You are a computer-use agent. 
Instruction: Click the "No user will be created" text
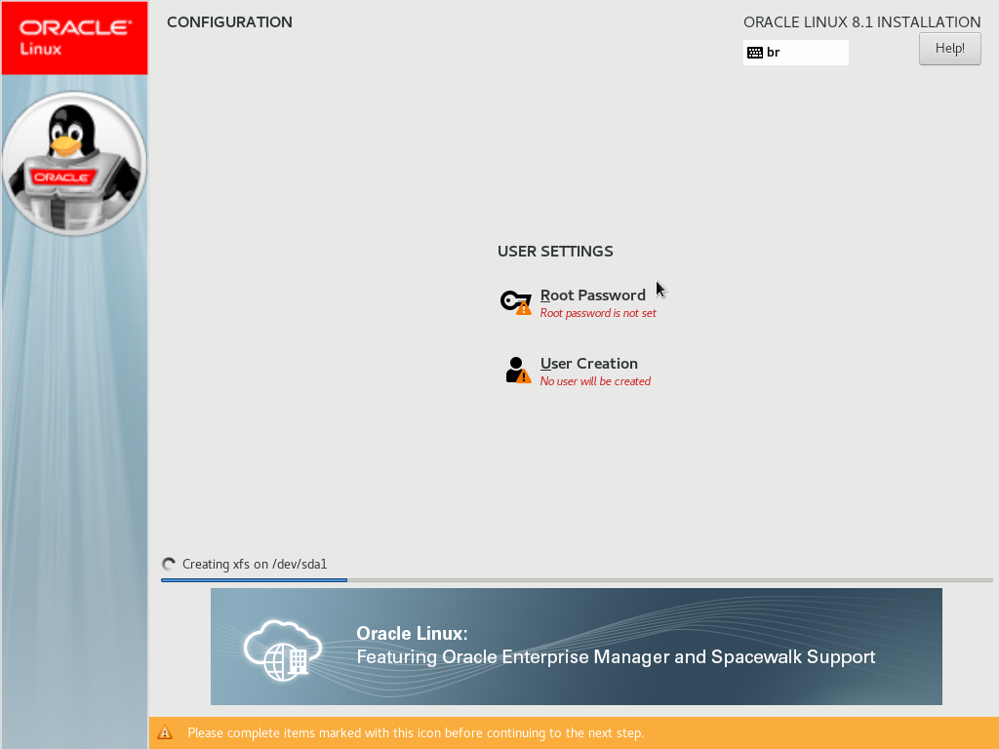point(596,381)
